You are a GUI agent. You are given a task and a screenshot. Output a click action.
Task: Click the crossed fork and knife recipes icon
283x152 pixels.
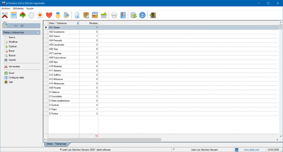click(5, 15)
